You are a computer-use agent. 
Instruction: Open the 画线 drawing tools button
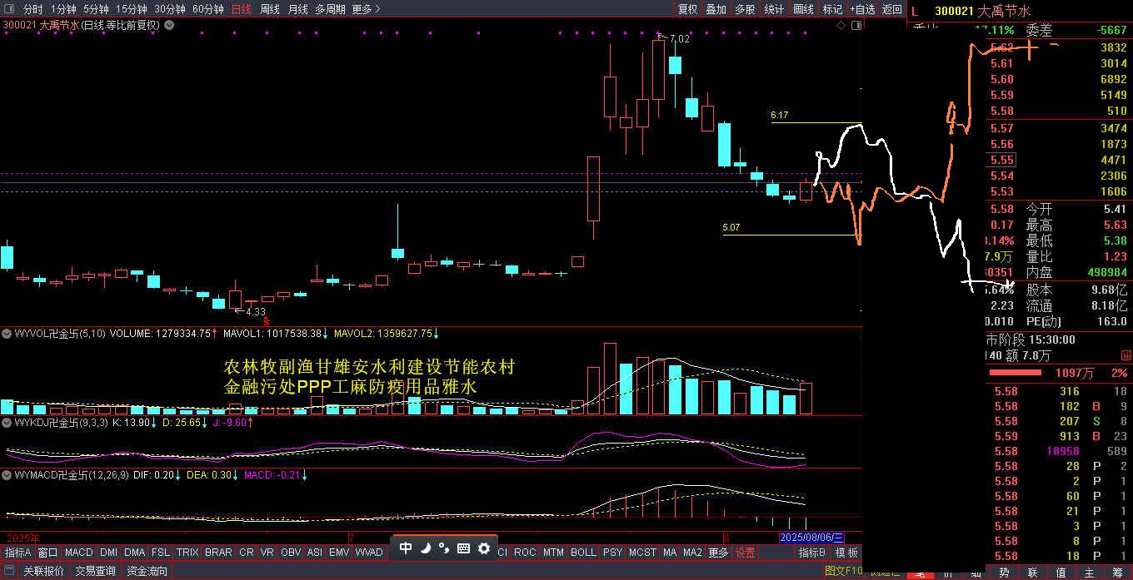click(803, 9)
